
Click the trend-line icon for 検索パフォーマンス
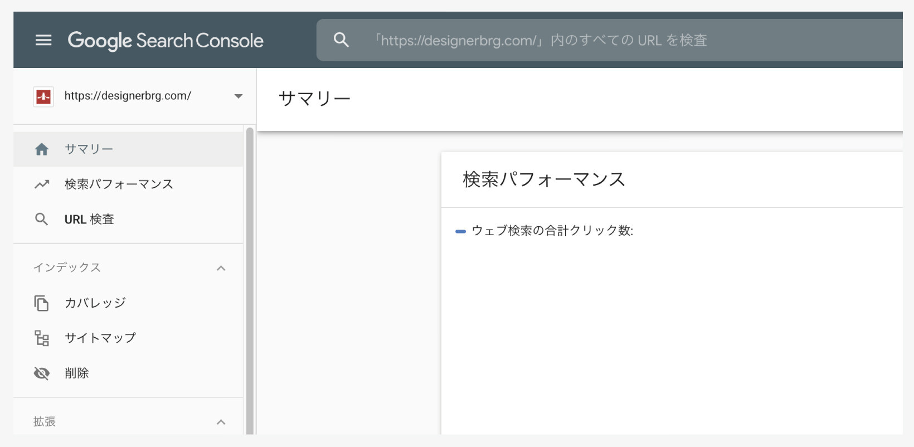[42, 184]
